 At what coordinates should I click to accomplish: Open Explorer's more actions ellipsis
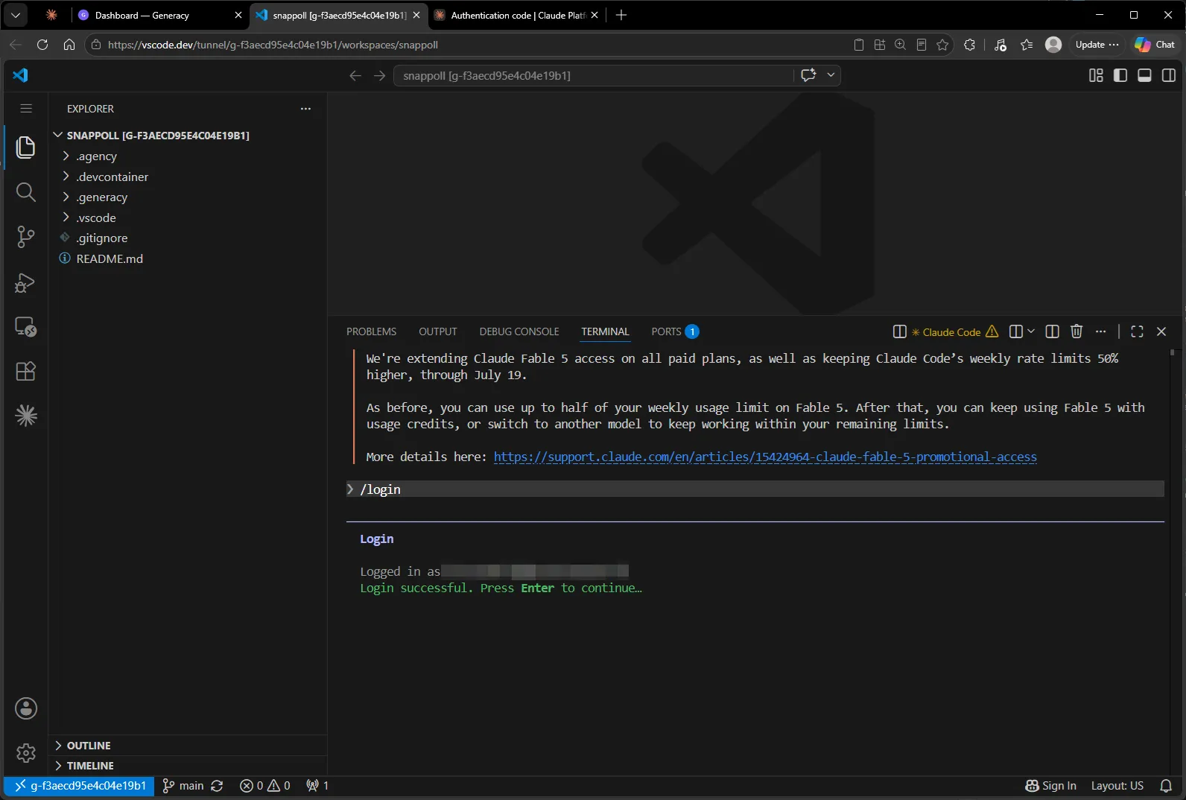305,109
